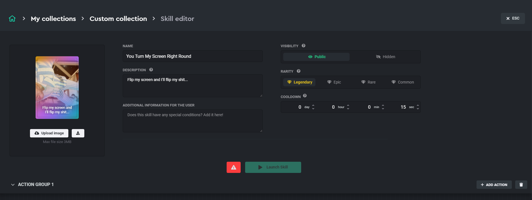Choose Common rarity option
This screenshot has width=532, height=200.
point(403,82)
